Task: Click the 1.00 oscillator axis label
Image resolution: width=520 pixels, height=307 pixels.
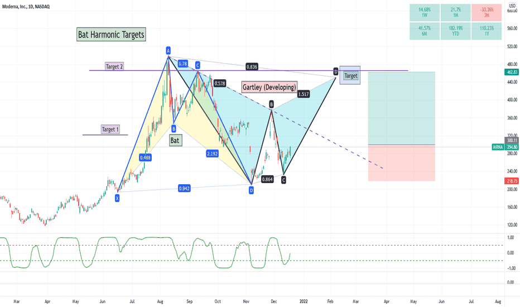Action: coord(511,238)
